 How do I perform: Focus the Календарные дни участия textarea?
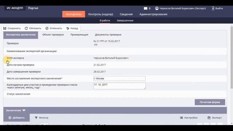point(119,86)
